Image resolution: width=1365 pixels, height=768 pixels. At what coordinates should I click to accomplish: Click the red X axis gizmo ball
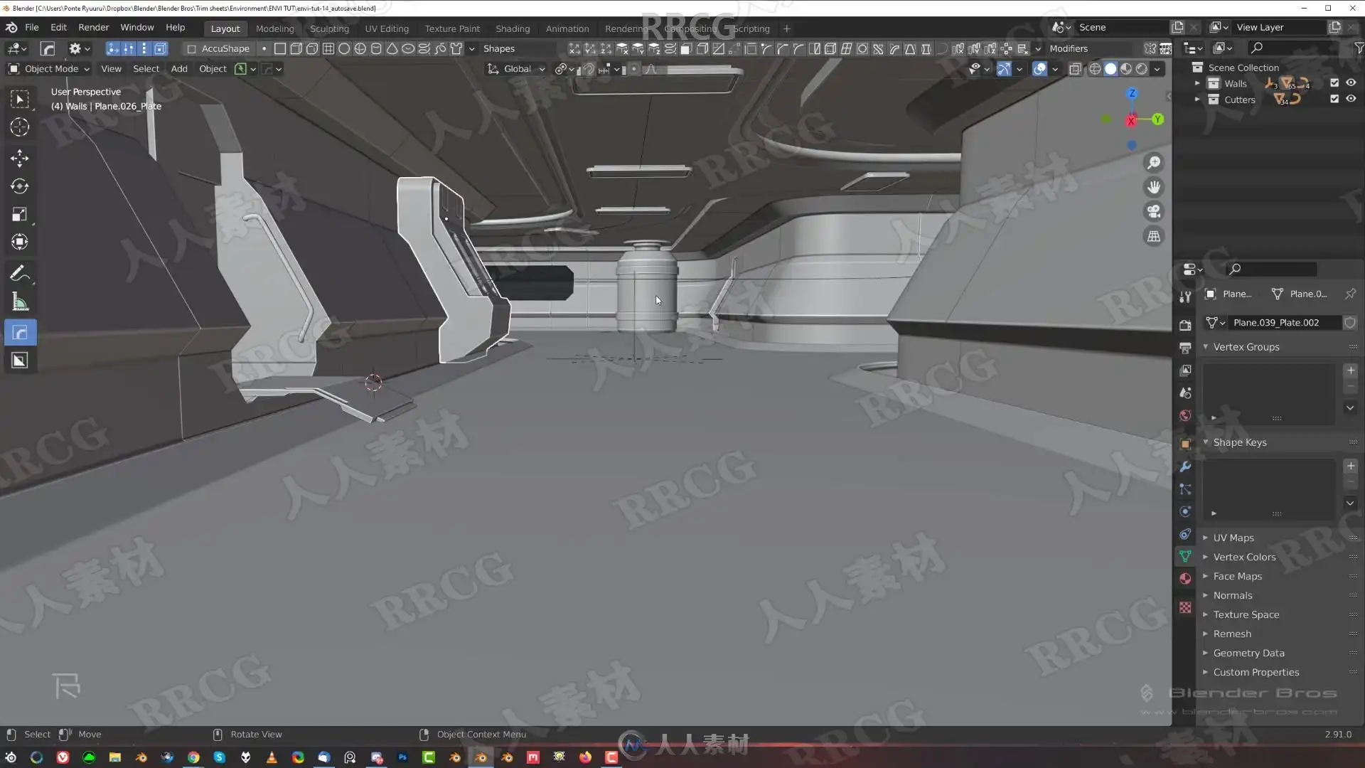pyautogui.click(x=1130, y=121)
